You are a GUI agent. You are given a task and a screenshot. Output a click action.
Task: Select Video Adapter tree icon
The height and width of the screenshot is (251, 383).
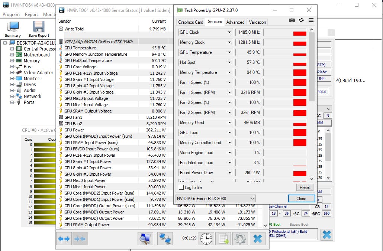click(x=19, y=72)
